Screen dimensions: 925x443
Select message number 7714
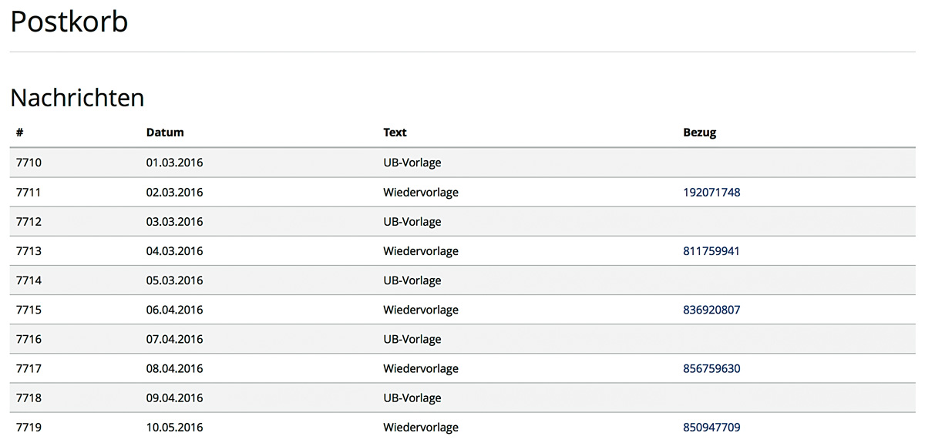(x=29, y=280)
